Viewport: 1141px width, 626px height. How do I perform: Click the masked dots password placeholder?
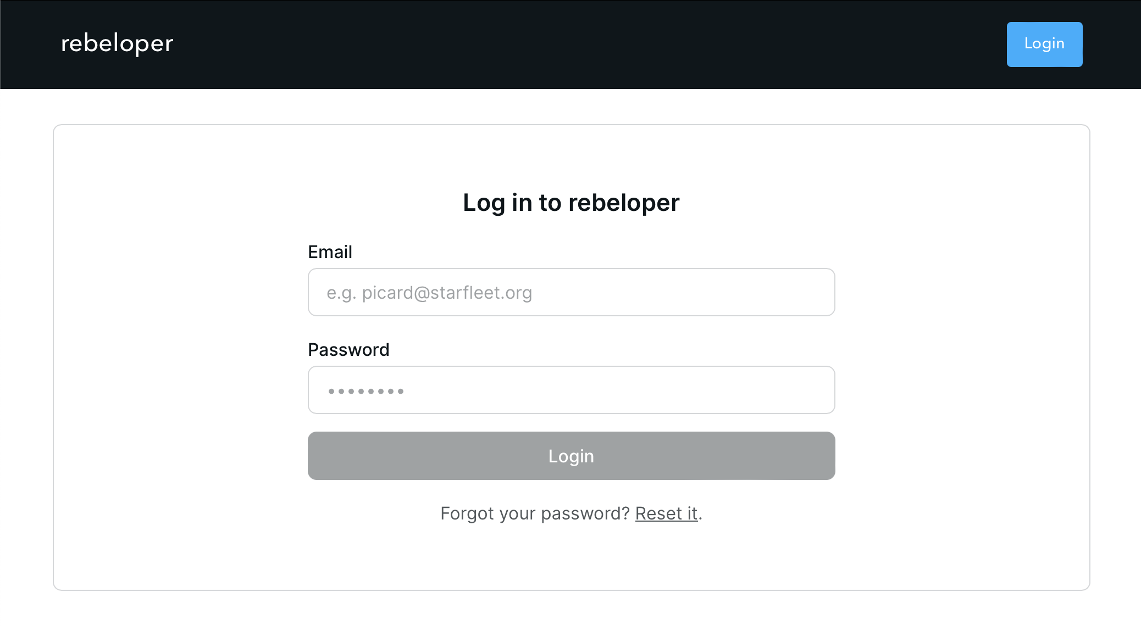click(x=366, y=392)
